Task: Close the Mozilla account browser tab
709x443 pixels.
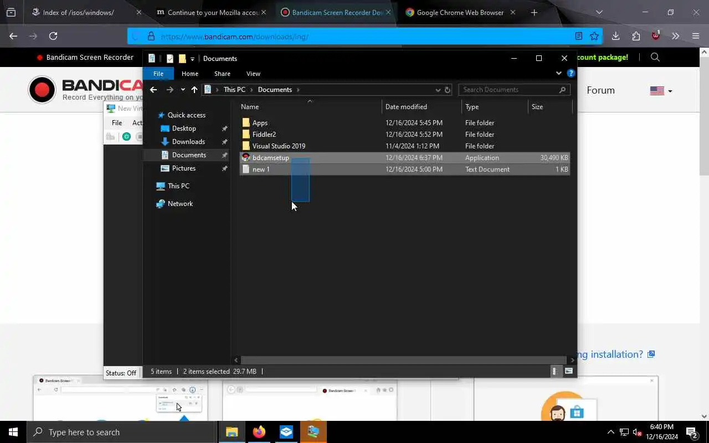Action: [x=264, y=12]
